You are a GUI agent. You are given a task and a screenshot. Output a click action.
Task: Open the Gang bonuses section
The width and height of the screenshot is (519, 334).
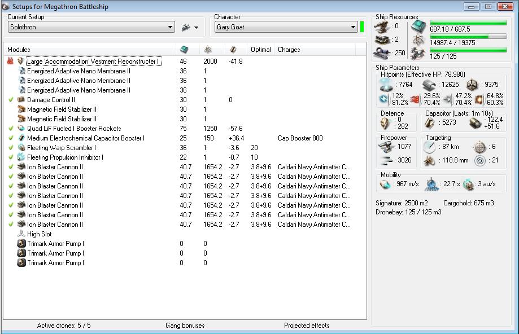(185, 326)
